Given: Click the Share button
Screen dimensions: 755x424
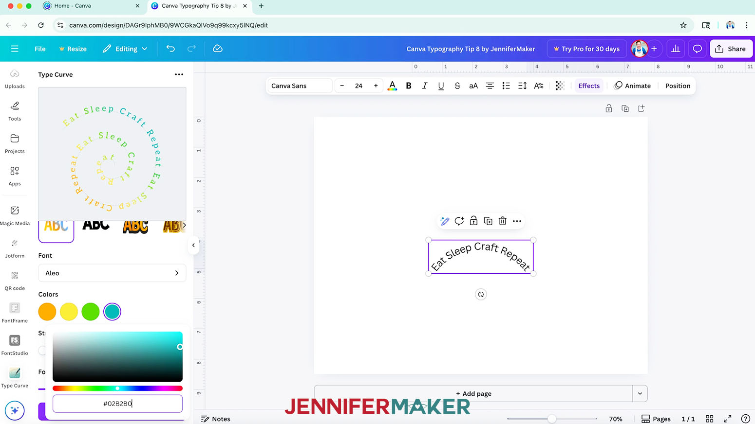Looking at the screenshot, I should click(x=731, y=49).
